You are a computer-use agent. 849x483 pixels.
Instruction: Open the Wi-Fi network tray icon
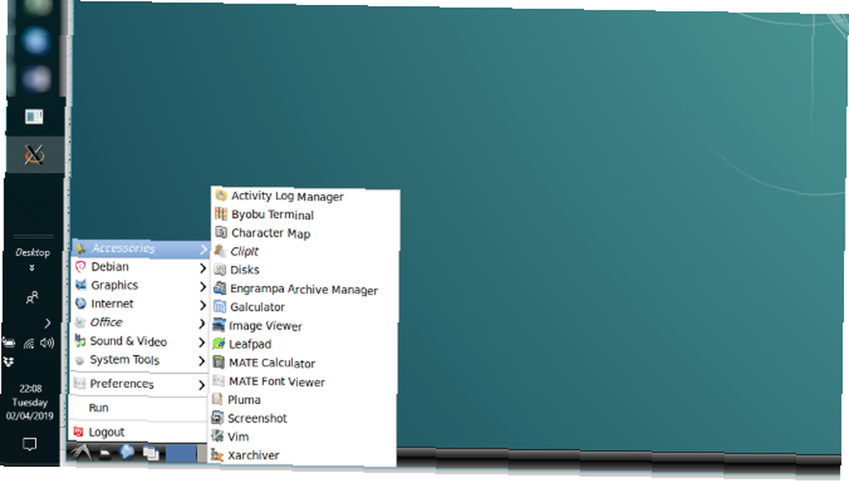[29, 343]
